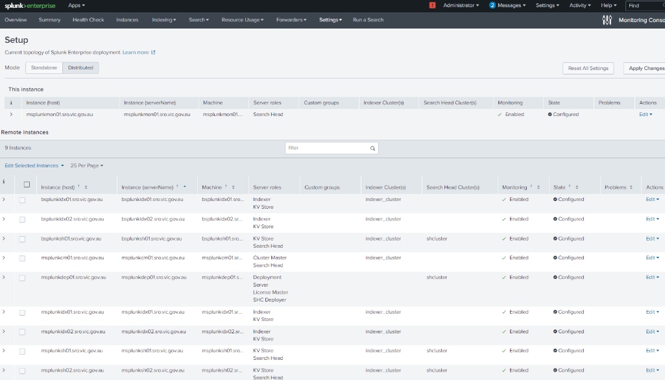
Task: Expand the msplunkmon01 instance row
Action: pos(11,115)
